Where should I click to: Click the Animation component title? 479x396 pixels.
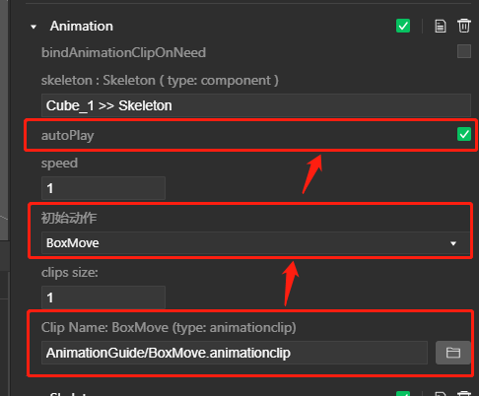[x=82, y=27]
